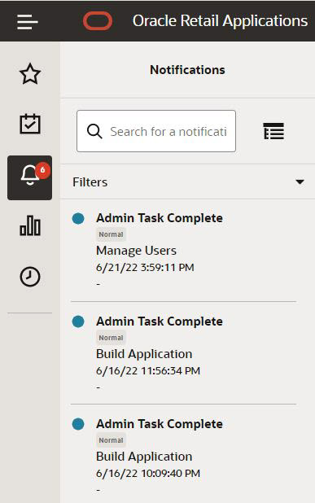
Task: Open Recent clock icon in sidebar
Action: coord(30,277)
